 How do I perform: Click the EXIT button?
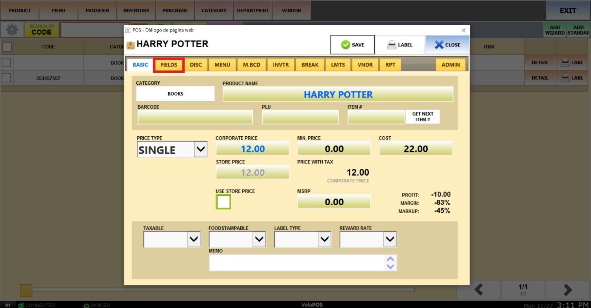(568, 11)
